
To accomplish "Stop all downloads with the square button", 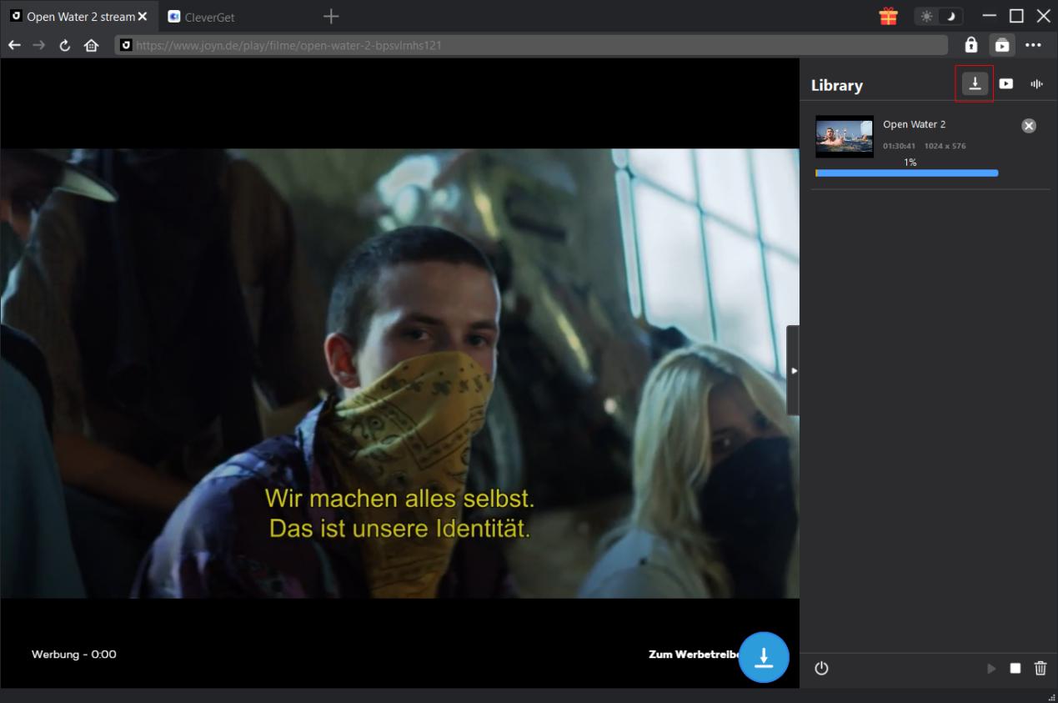I will [1015, 669].
